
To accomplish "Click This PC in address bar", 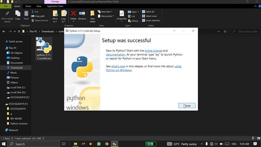I will 33,31.
